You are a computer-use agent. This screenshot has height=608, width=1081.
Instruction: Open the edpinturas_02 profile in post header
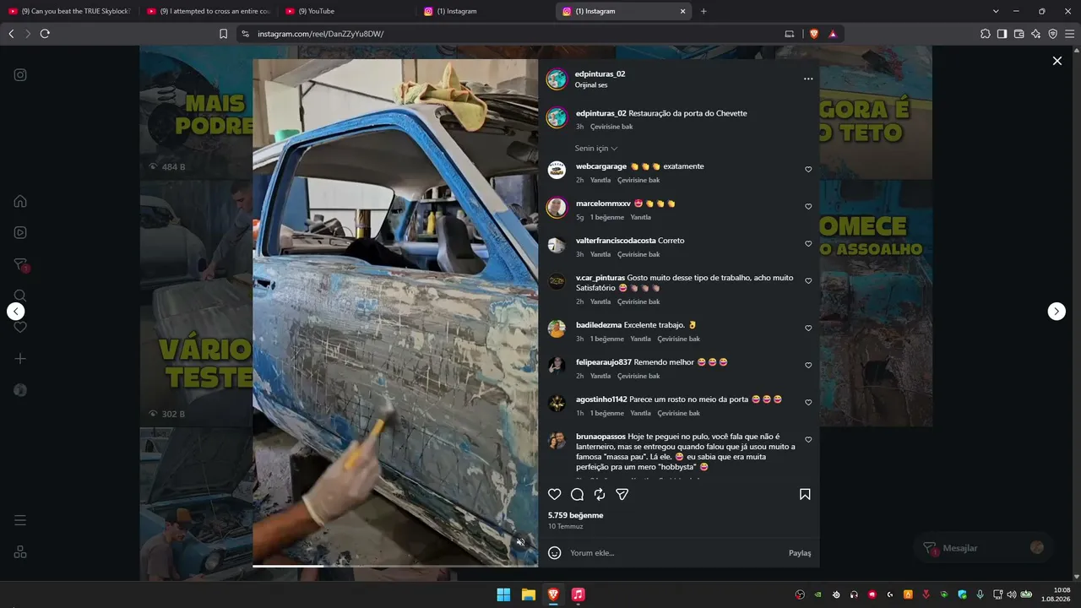click(600, 74)
